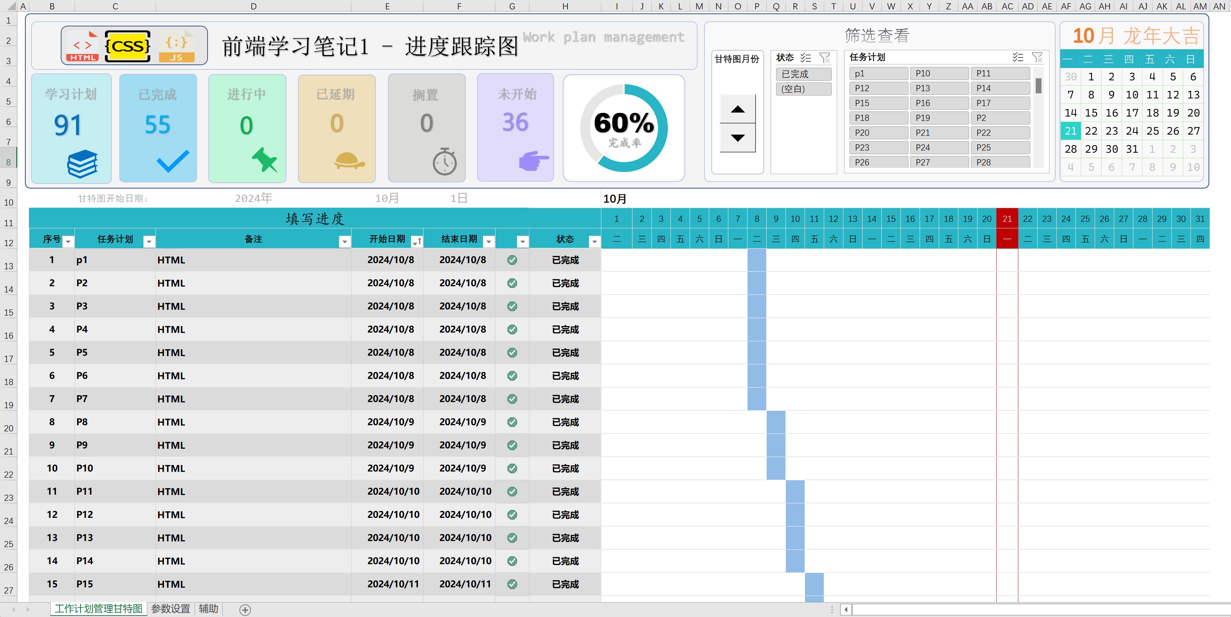Viewport: 1231px width, 617px height.
Task: Click the 2024年 start year cell
Action: coord(253,198)
